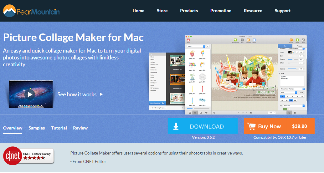The width and height of the screenshot is (324, 173).
Task: Click the download arrow icon
Action: [x=176, y=126]
